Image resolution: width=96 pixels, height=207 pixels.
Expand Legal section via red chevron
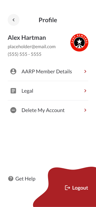(85, 91)
